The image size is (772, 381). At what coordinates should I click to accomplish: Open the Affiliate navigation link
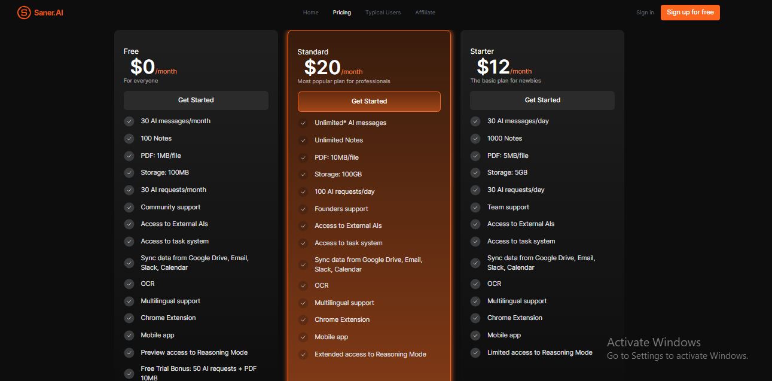(425, 13)
